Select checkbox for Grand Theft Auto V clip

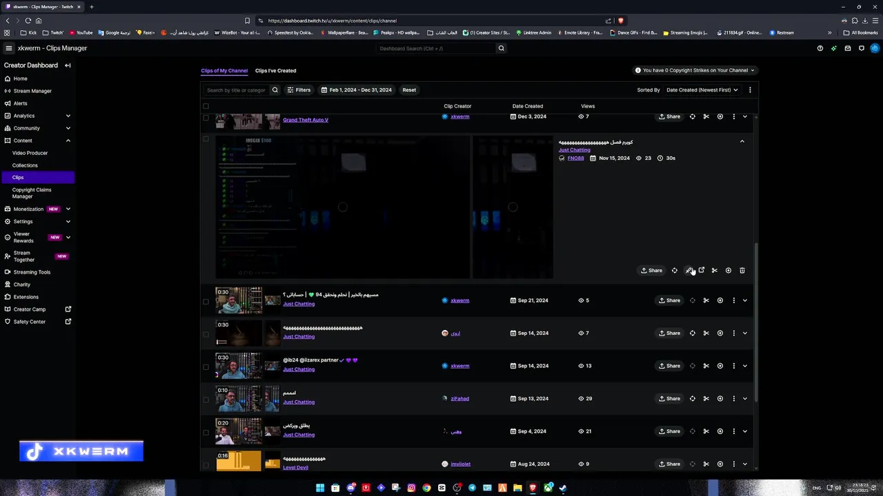(x=206, y=118)
